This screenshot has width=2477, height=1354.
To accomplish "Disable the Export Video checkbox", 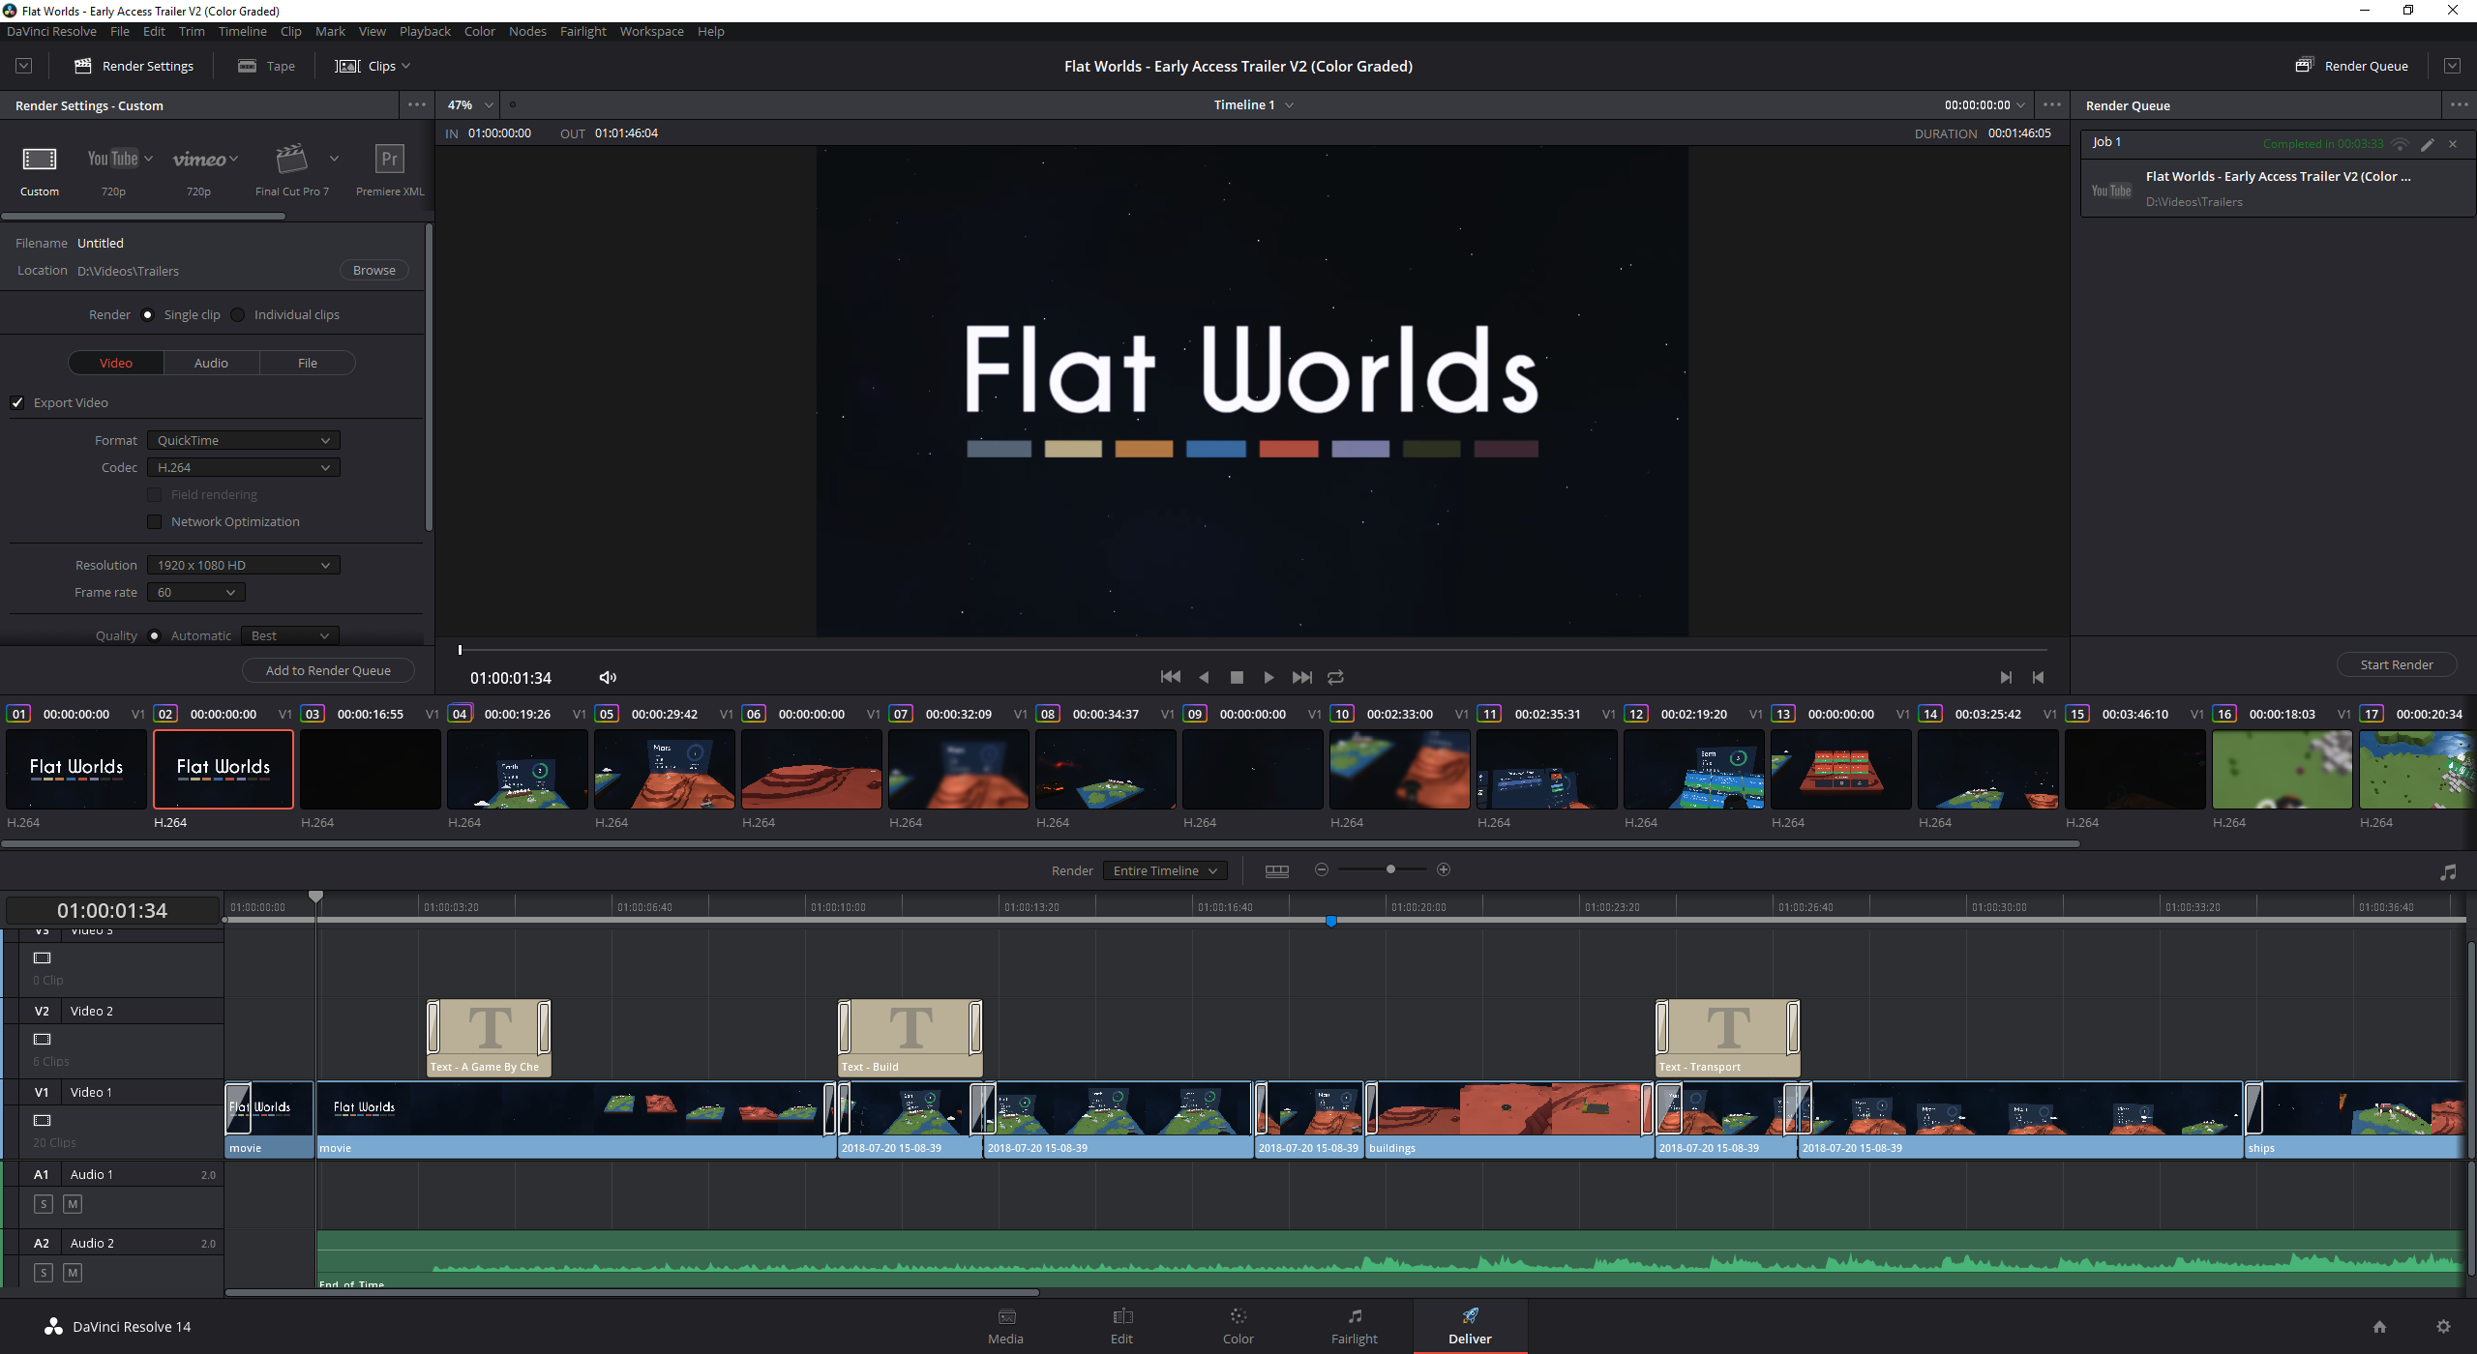I will 18,402.
